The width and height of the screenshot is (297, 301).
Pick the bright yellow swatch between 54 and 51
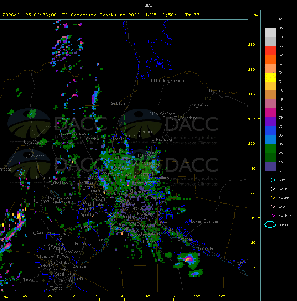(270, 77)
